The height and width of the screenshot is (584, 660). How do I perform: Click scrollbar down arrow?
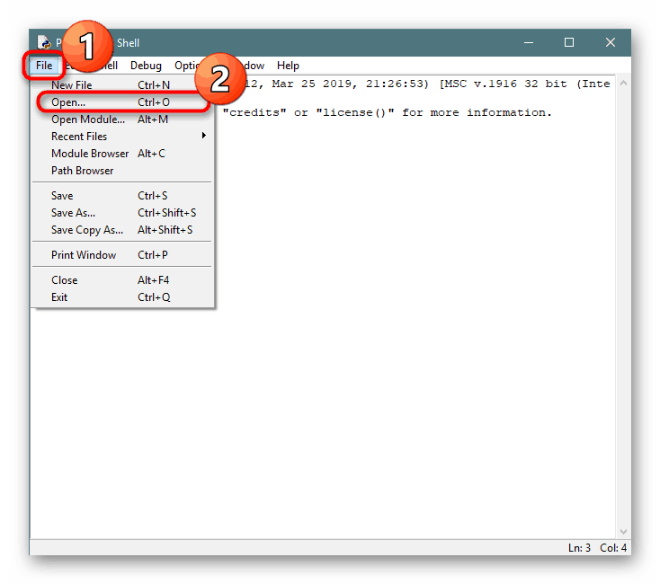[x=623, y=532]
